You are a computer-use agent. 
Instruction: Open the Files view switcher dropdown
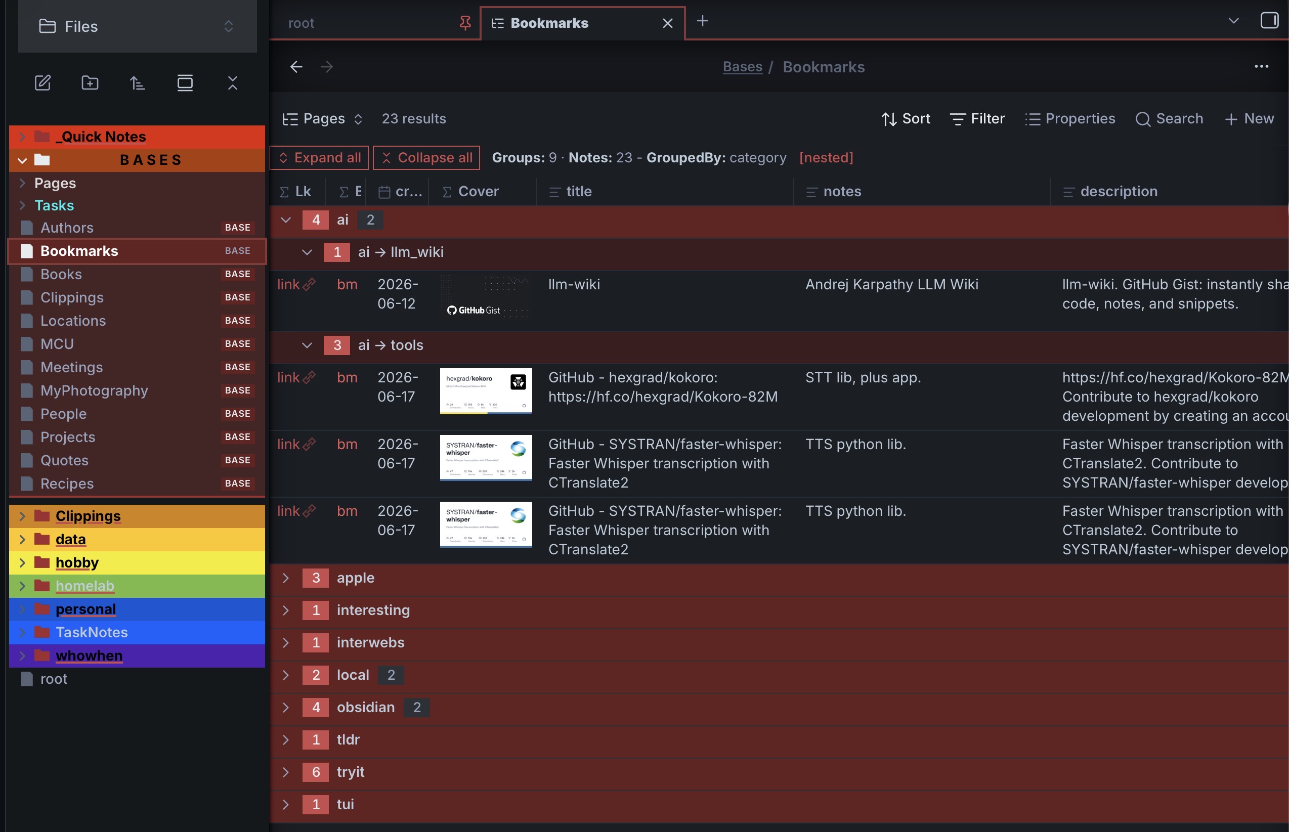(x=137, y=26)
